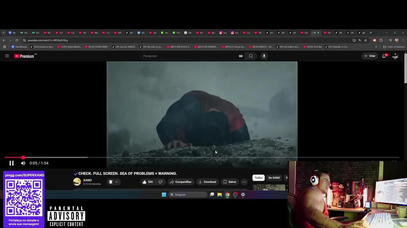This screenshot has width=407, height=228.
Task: Open the media control toolbar icon
Action: point(390,40)
